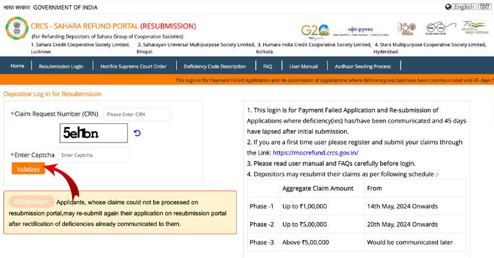The image size is (494, 258).
Task: Open Aadhaar Seeding Process page
Action: [x=363, y=66]
